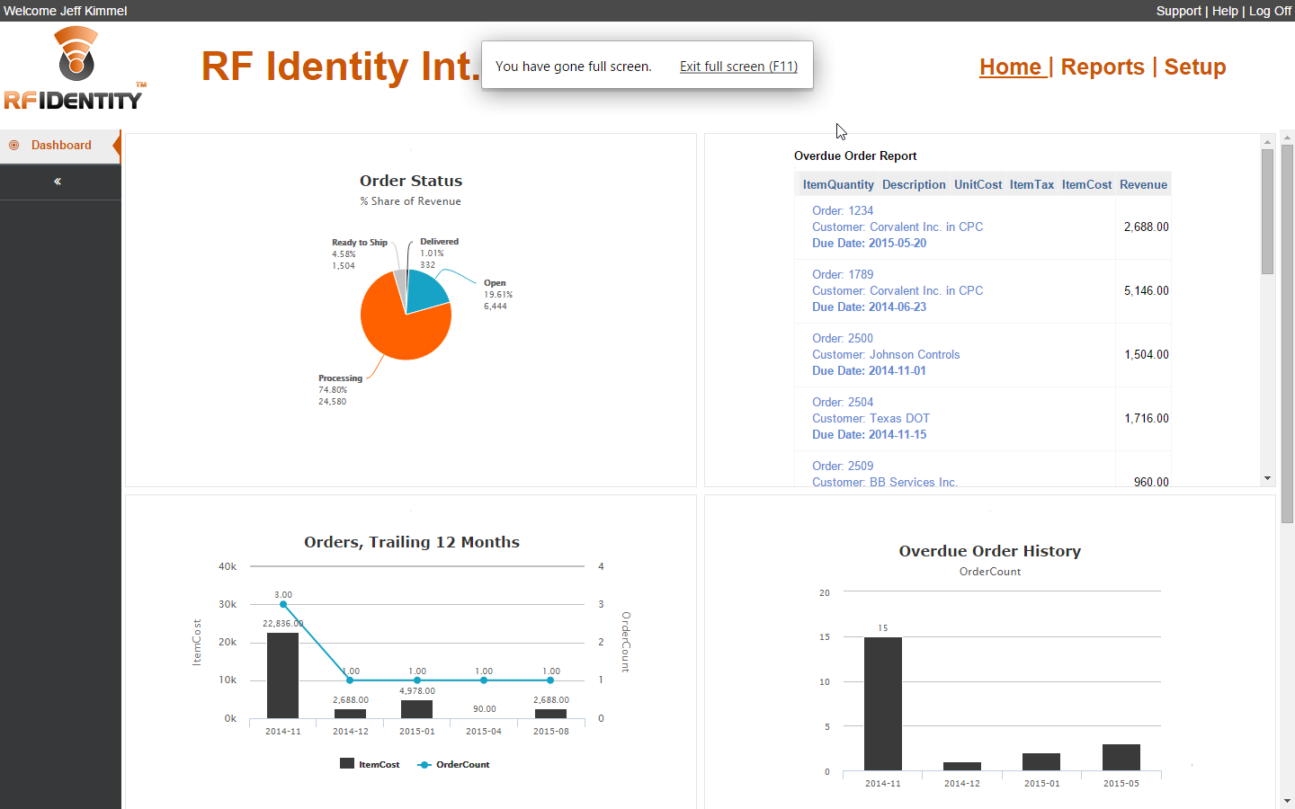1295x809 pixels.
Task: Sort by the ItemTax column header
Action: (1032, 184)
